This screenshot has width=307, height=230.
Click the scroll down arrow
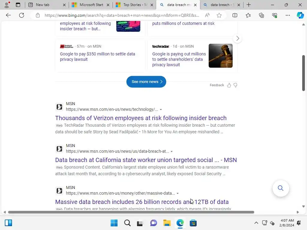[x=303, y=206]
